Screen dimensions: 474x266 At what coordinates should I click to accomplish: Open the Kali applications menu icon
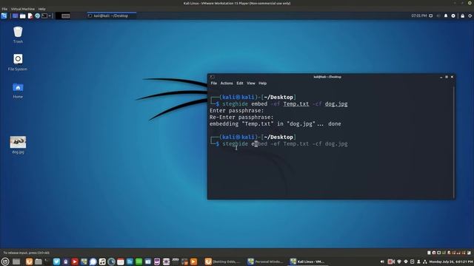pos(4,16)
